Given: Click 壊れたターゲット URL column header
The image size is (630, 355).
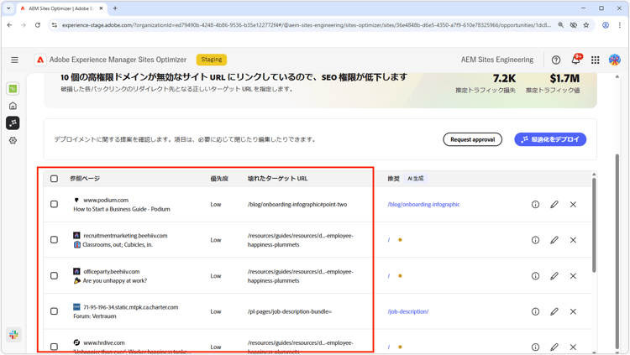Looking at the screenshot, I should coord(278,179).
